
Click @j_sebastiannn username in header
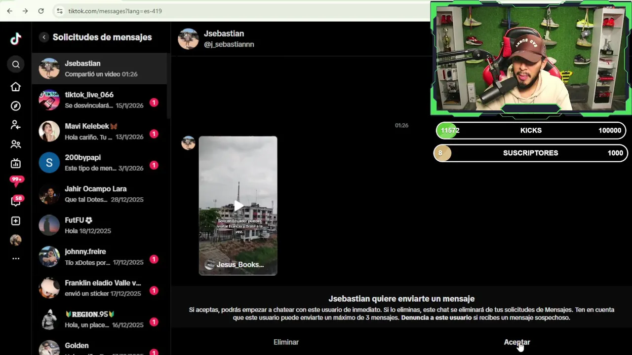pos(229,44)
